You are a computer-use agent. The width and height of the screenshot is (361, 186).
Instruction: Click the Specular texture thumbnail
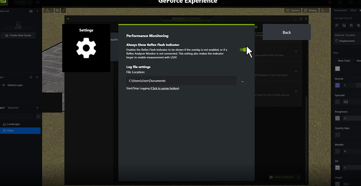338,102
